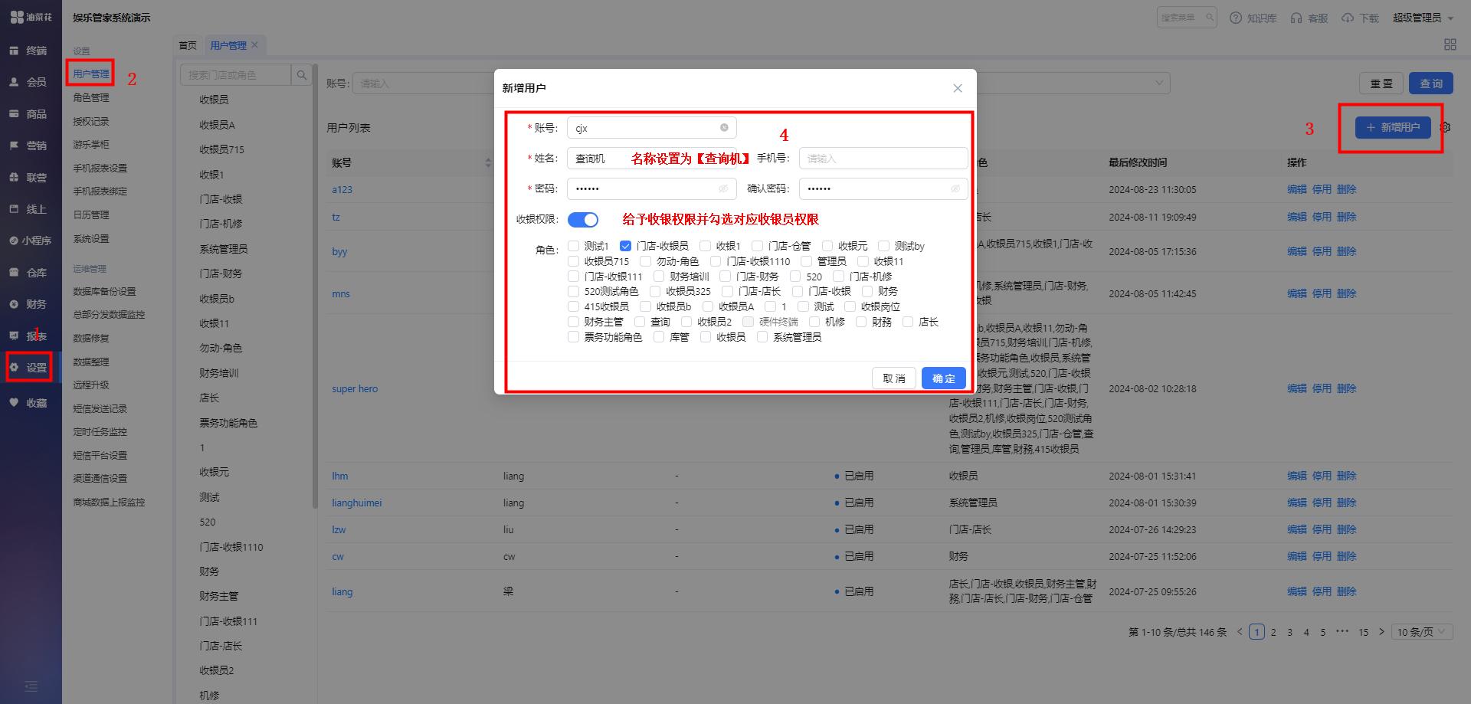1471x704 pixels.
Task: Open the grid layout icon at top right
Action: [x=1450, y=44]
